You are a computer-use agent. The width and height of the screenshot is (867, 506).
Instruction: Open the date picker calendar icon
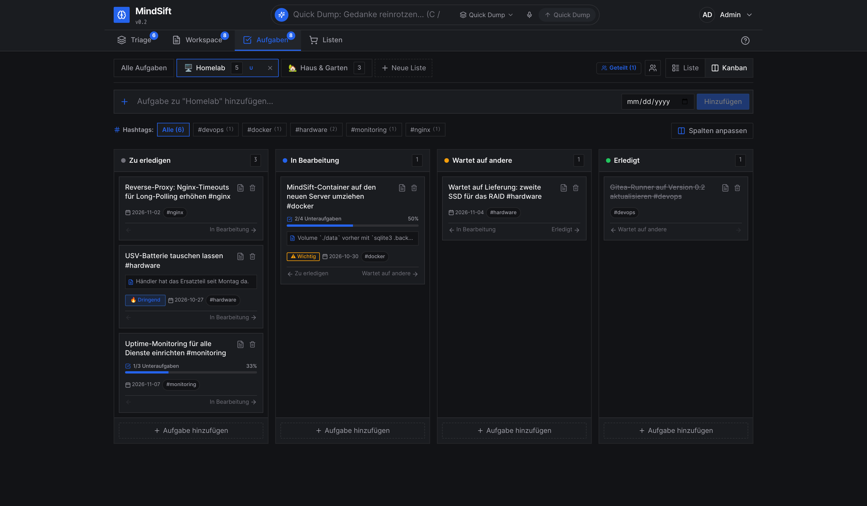(x=684, y=101)
